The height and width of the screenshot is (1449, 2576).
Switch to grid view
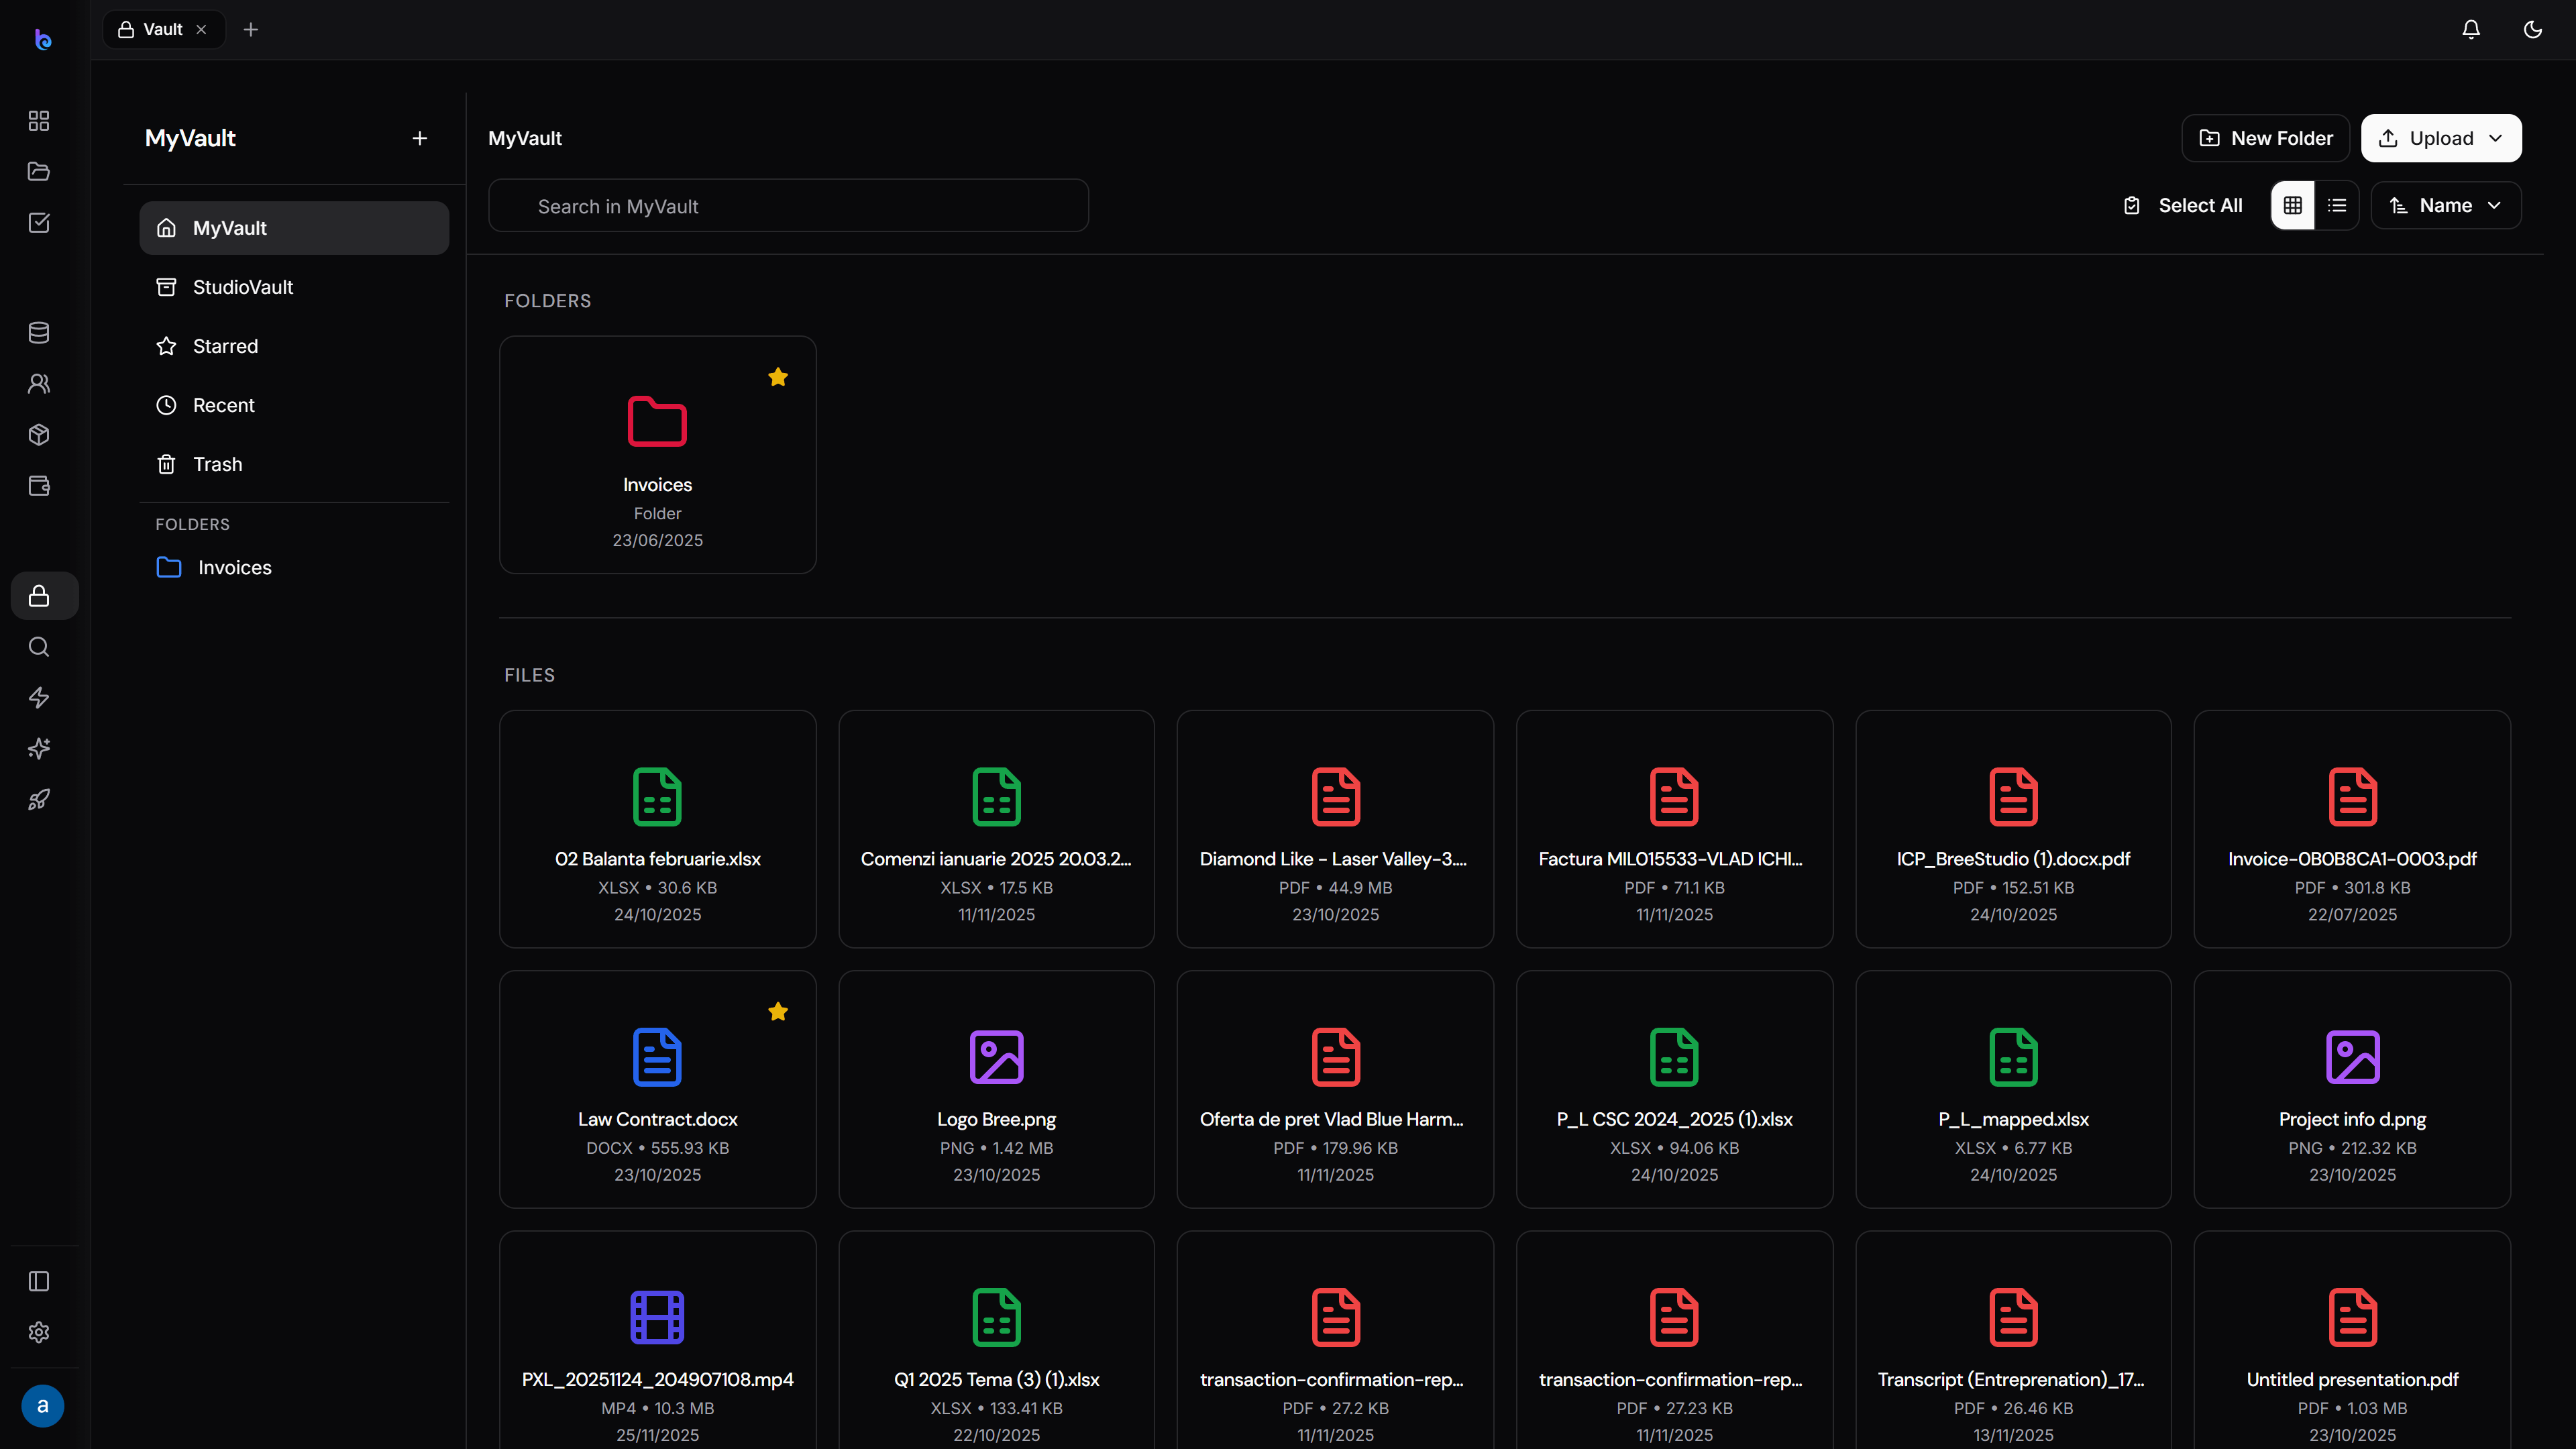click(x=2293, y=205)
